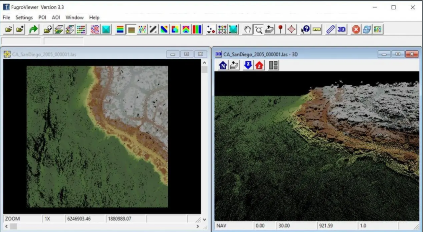
Task: Click the red circle X icon
Action: pyautogui.click(x=356, y=29)
